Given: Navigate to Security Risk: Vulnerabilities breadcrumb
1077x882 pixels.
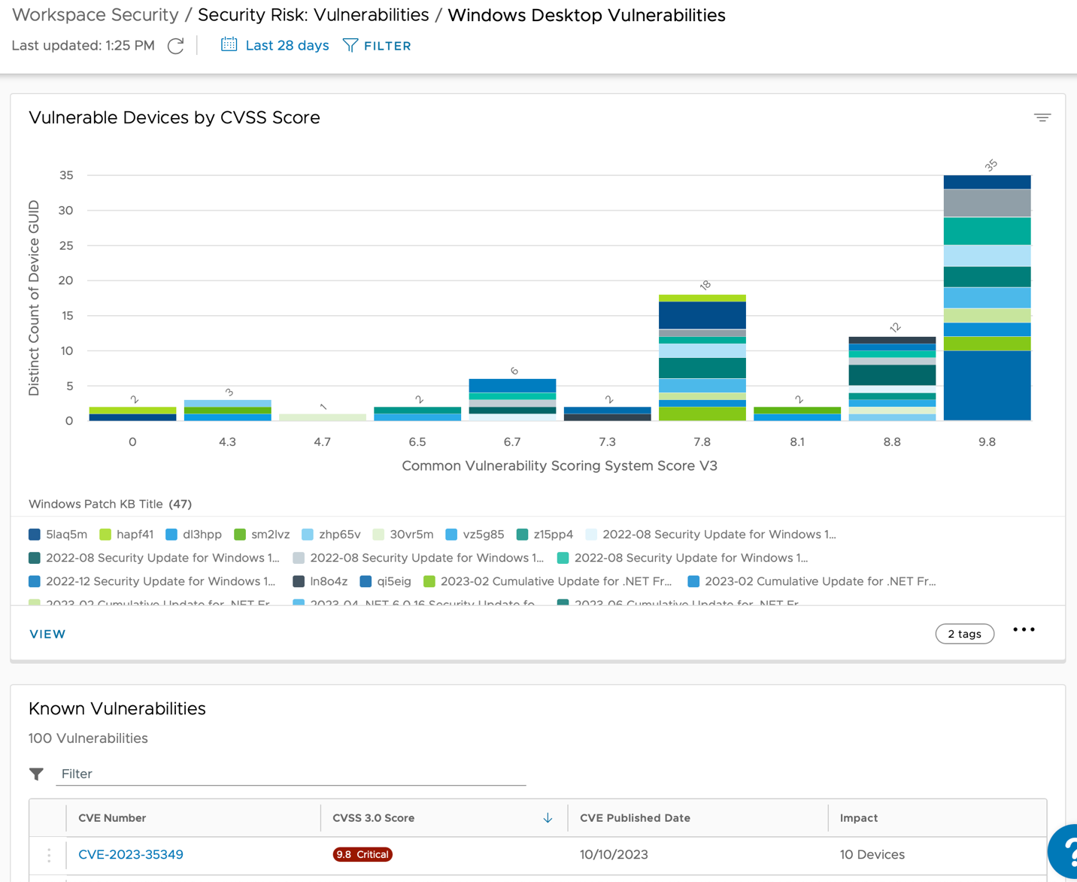Looking at the screenshot, I should point(313,15).
